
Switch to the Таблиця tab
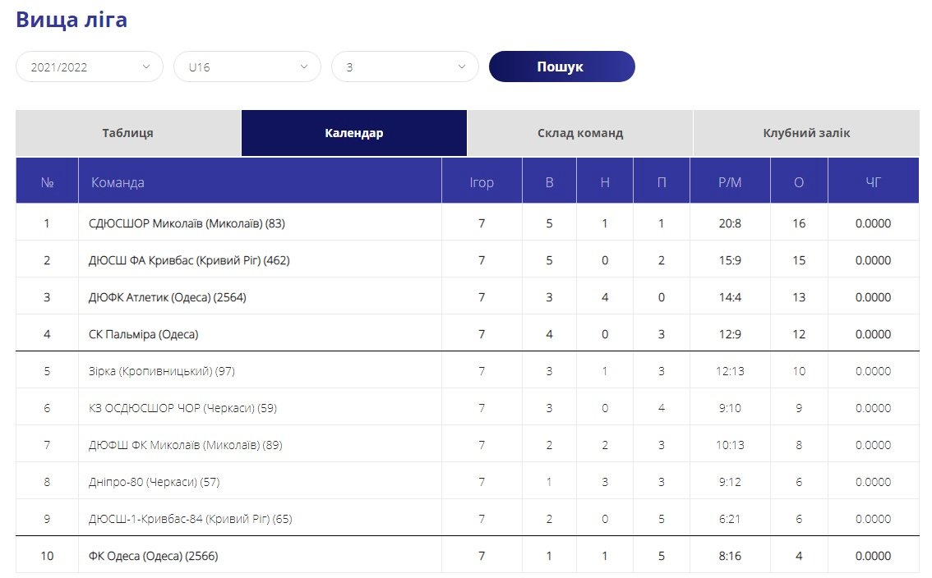[x=128, y=133]
